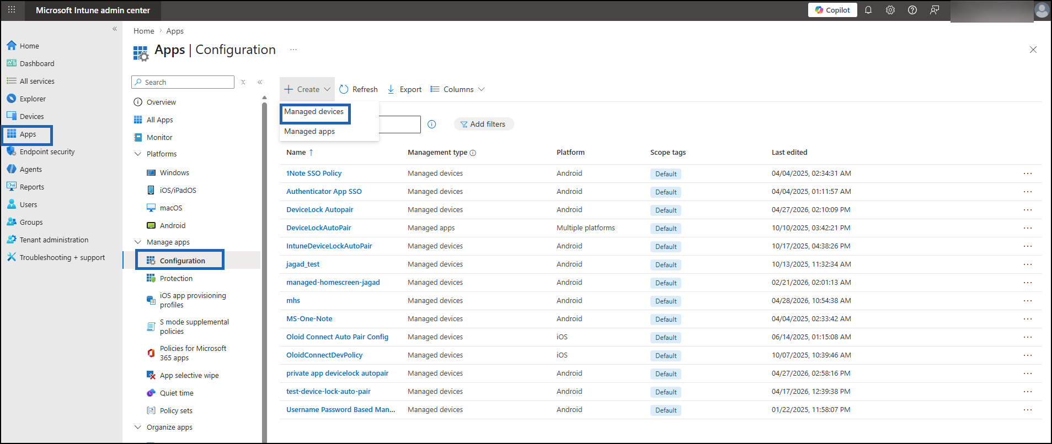
Task: Open the Columns dropdown
Action: pos(457,89)
